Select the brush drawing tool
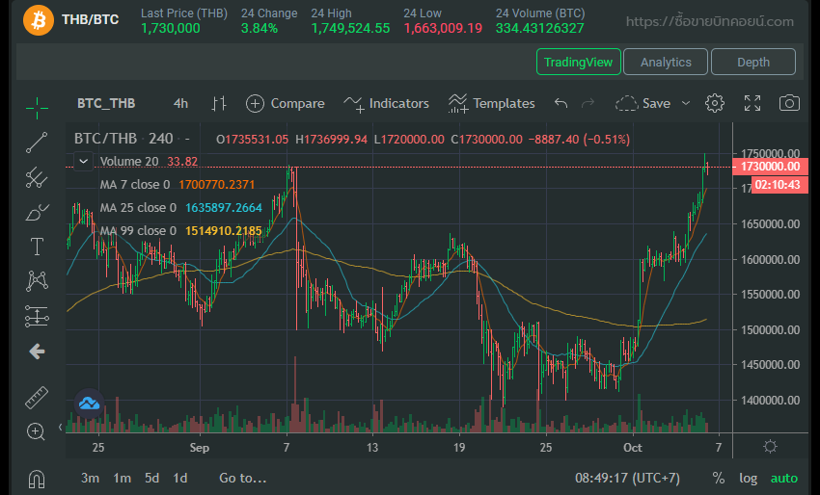Image resolution: width=820 pixels, height=495 pixels. [37, 212]
